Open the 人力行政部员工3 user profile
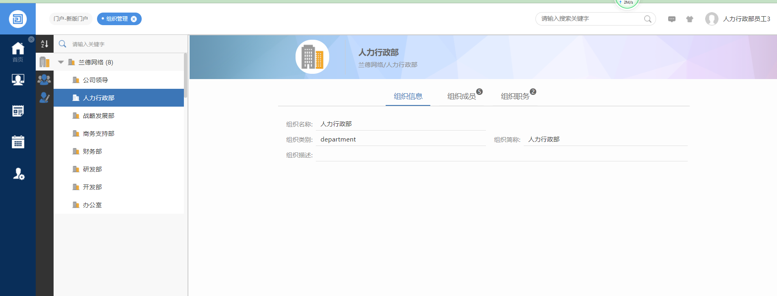 [x=746, y=19]
